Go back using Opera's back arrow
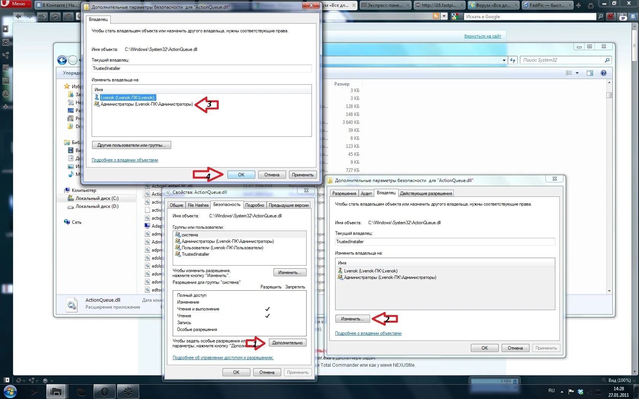Image resolution: width=639 pixels, height=399 pixels. pos(18,16)
